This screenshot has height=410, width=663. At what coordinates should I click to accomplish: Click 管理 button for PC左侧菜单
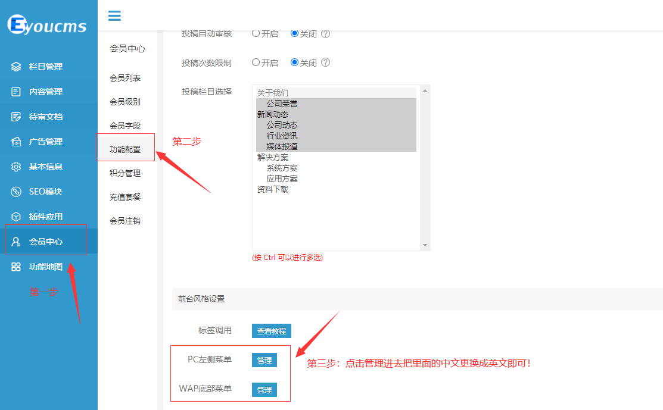(x=264, y=360)
